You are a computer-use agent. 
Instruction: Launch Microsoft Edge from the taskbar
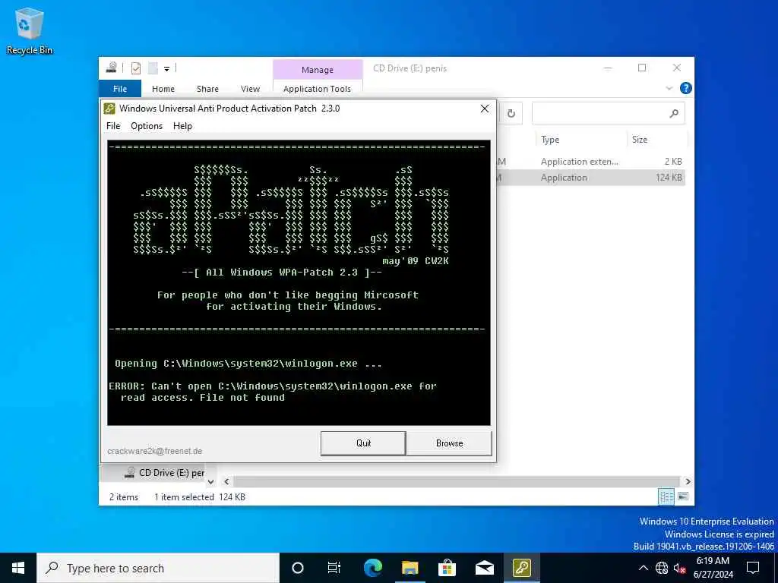pyautogui.click(x=372, y=568)
